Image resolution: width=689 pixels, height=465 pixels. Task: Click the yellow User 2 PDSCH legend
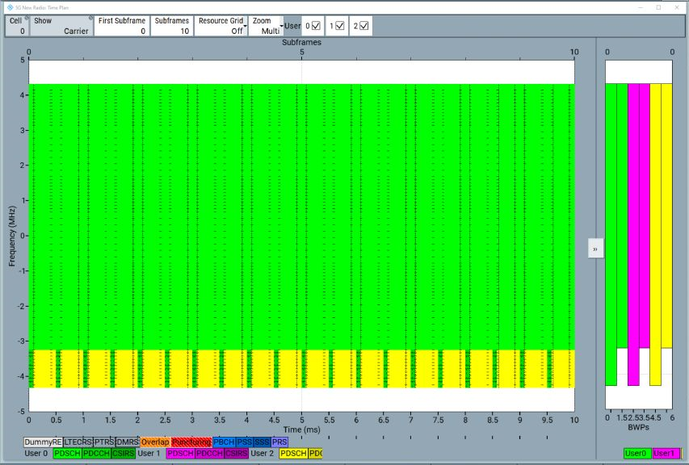(x=293, y=453)
